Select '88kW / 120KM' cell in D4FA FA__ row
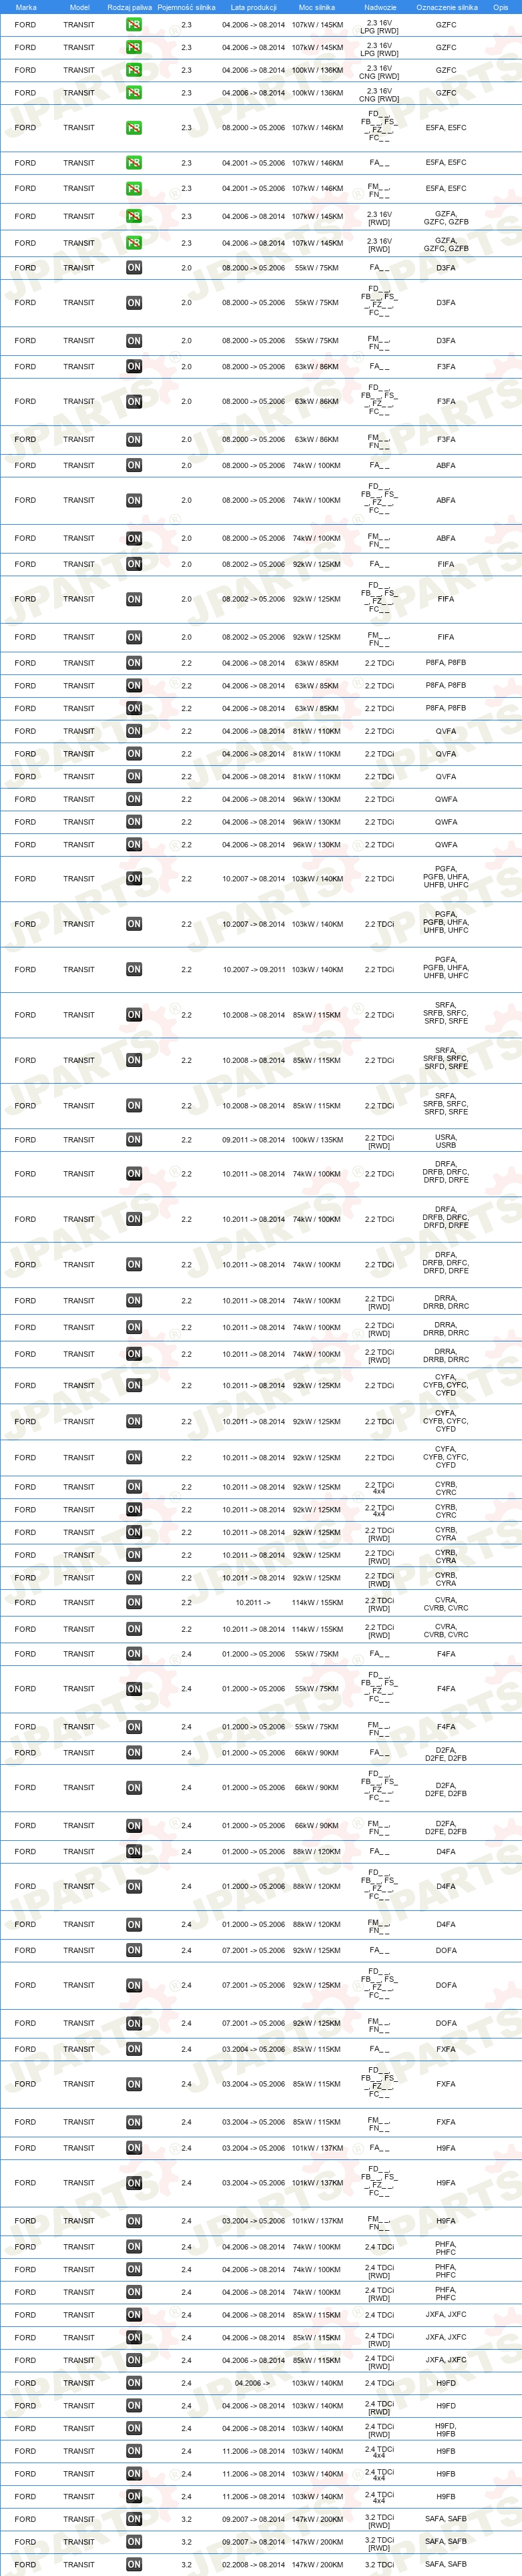 coord(317,1852)
